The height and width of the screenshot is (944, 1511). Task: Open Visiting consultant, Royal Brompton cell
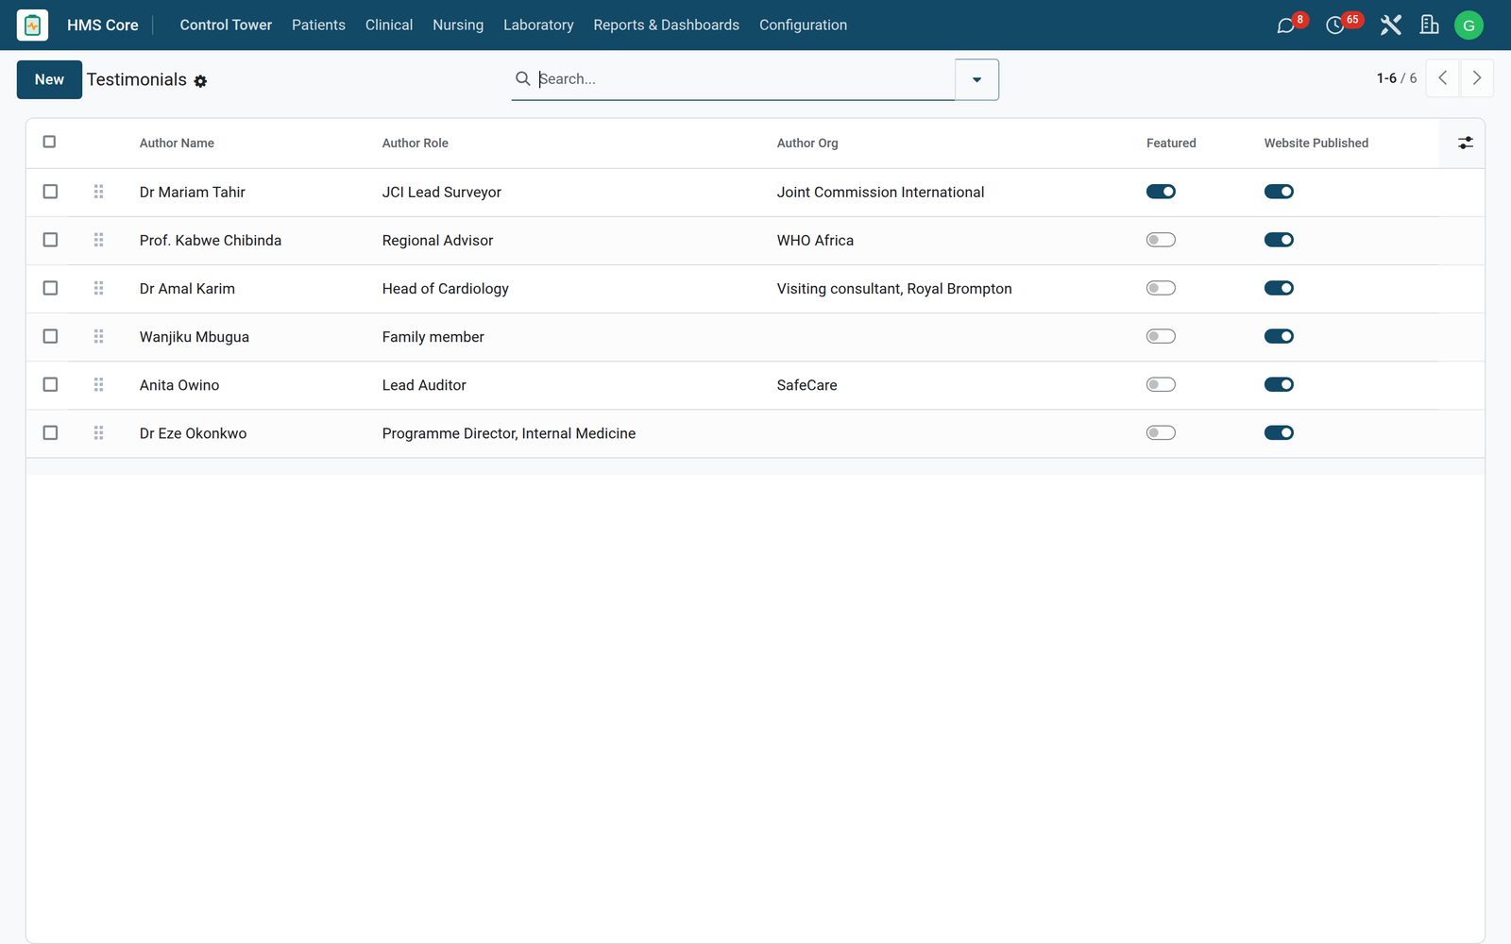(894, 288)
